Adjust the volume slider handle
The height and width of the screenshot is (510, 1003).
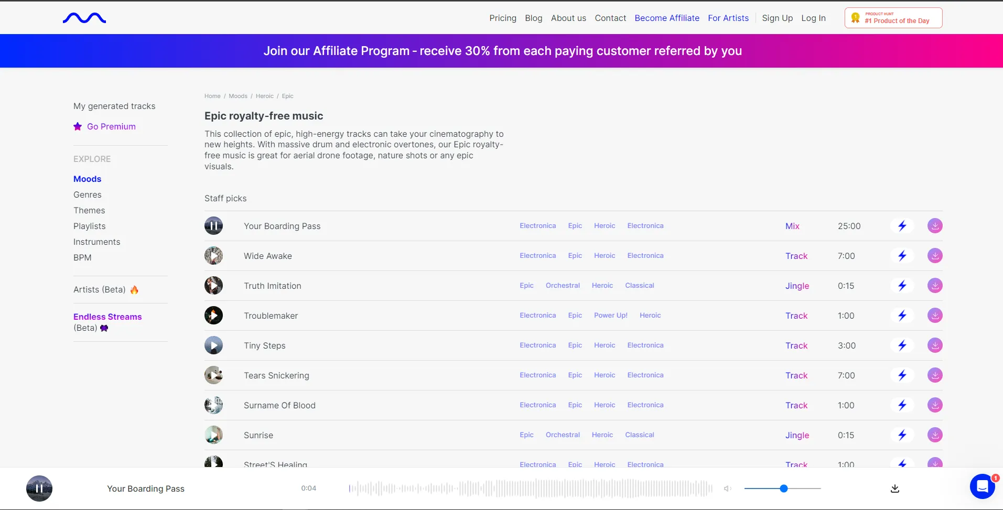tap(784, 489)
